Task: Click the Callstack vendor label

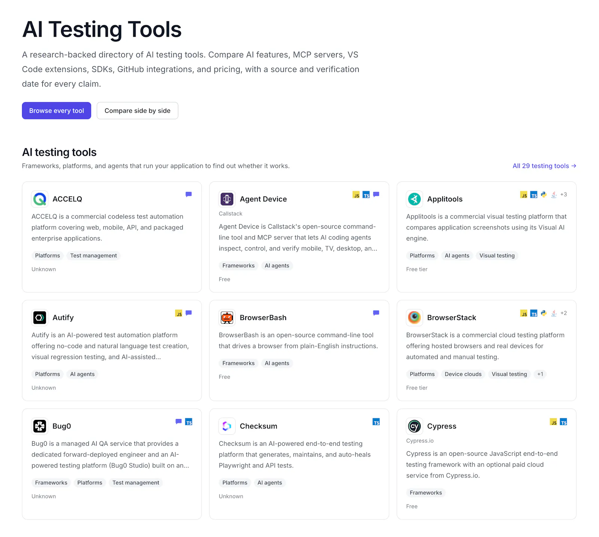Action: tap(231, 214)
